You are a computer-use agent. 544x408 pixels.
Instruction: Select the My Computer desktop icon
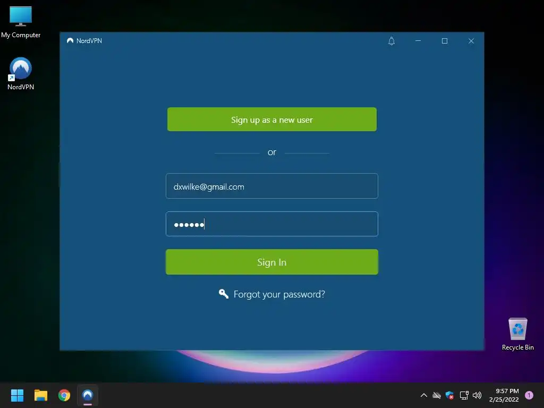coord(21,22)
